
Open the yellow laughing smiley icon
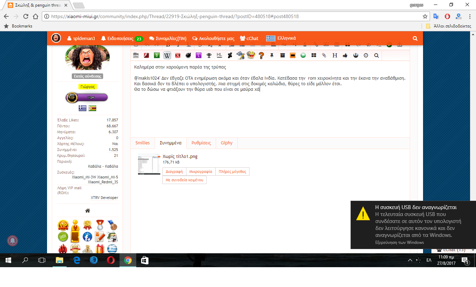pyautogui.click(x=251, y=55)
